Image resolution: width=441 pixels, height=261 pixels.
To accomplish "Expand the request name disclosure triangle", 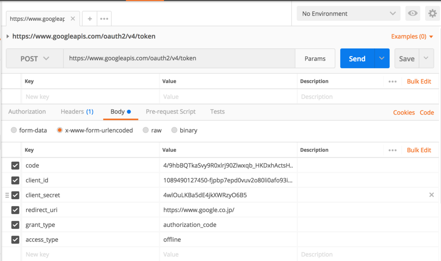I will pyautogui.click(x=8, y=36).
